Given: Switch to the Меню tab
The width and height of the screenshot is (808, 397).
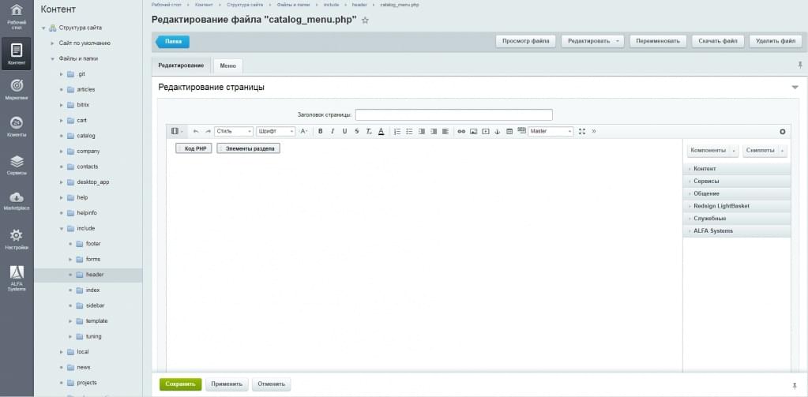Looking at the screenshot, I should [x=227, y=66].
